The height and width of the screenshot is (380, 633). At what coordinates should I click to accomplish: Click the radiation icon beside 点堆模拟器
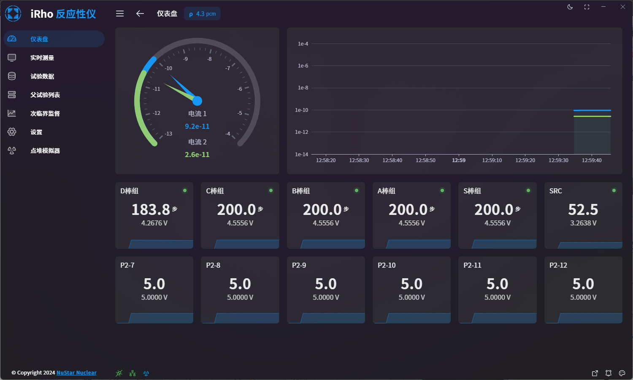click(12, 150)
